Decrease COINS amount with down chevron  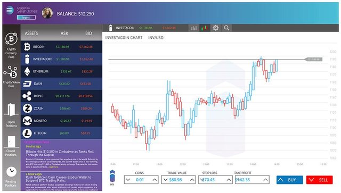[x=128, y=180]
